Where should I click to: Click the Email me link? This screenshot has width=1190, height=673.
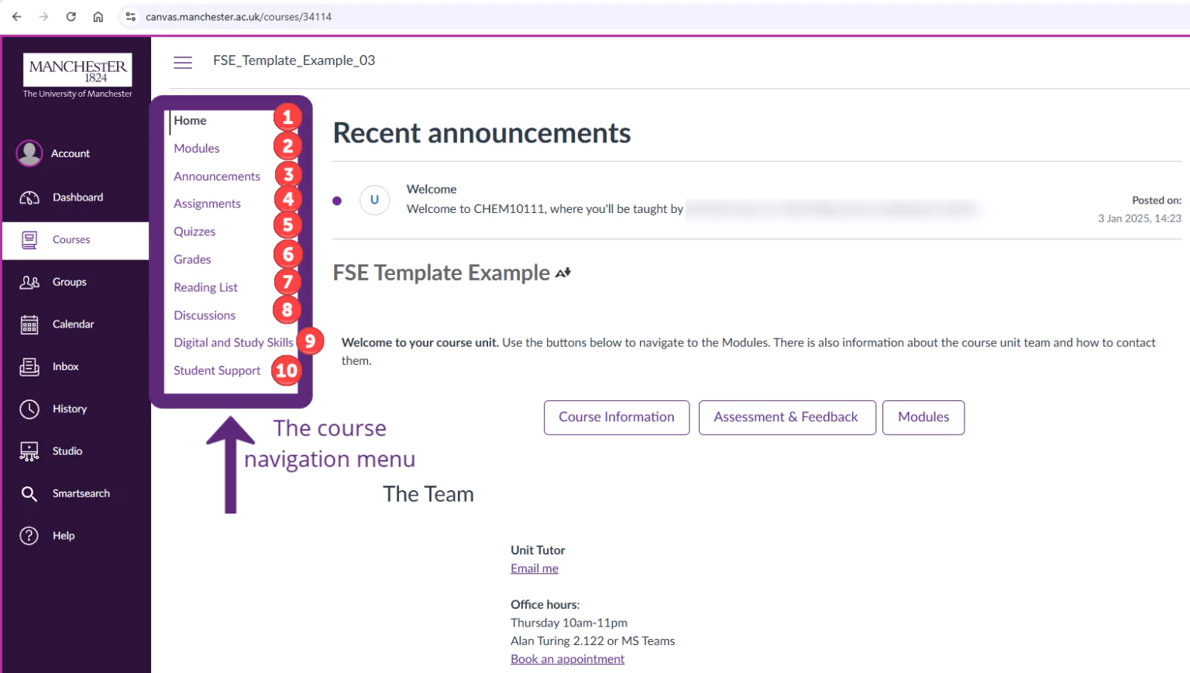click(534, 568)
